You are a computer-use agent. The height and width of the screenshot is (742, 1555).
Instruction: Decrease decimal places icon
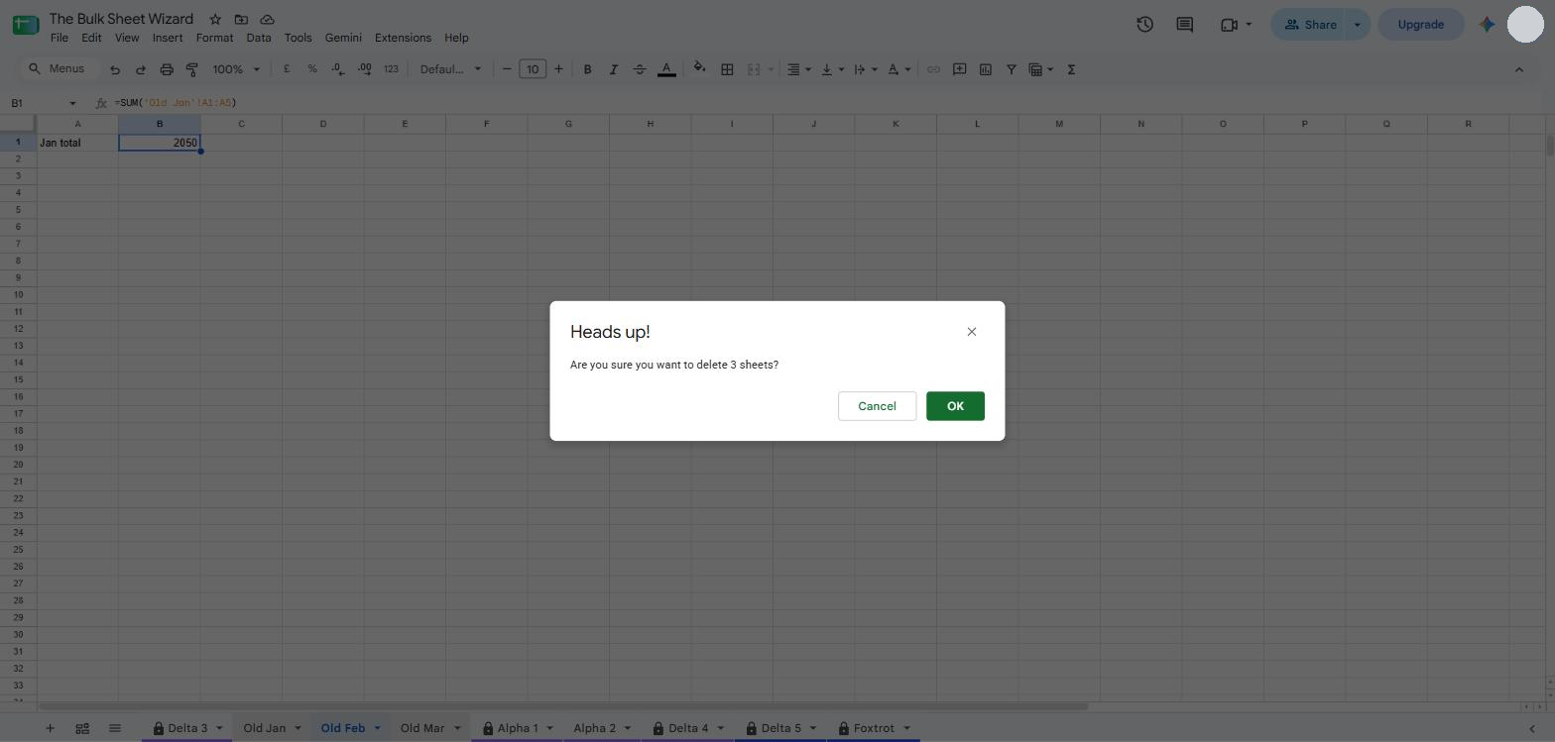coord(338,69)
